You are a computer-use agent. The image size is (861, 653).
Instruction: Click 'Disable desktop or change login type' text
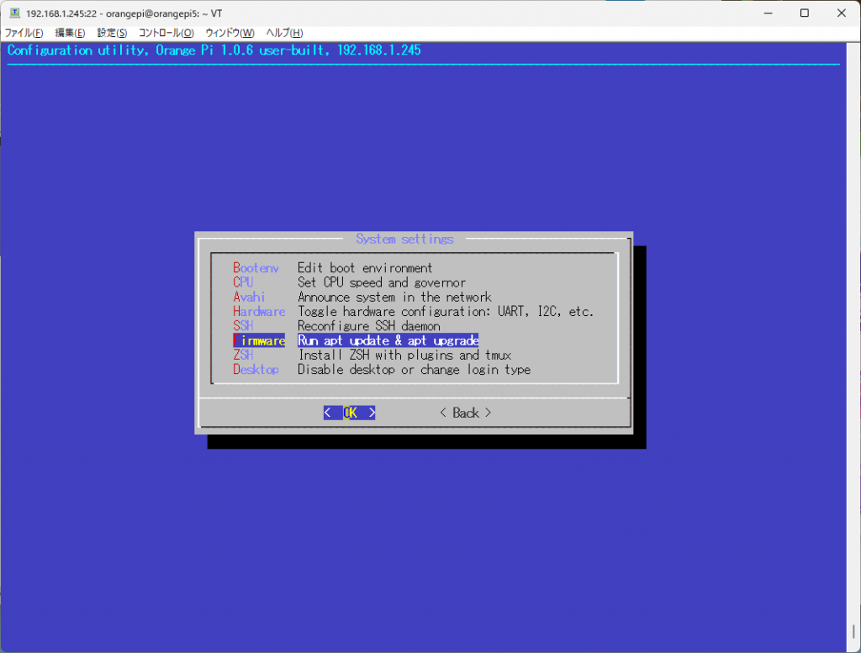tap(415, 369)
